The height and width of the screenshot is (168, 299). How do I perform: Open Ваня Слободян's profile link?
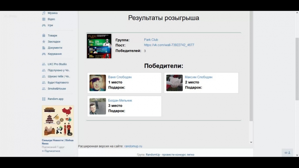click(x=120, y=77)
